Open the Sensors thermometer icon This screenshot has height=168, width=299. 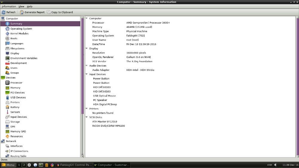7,112
